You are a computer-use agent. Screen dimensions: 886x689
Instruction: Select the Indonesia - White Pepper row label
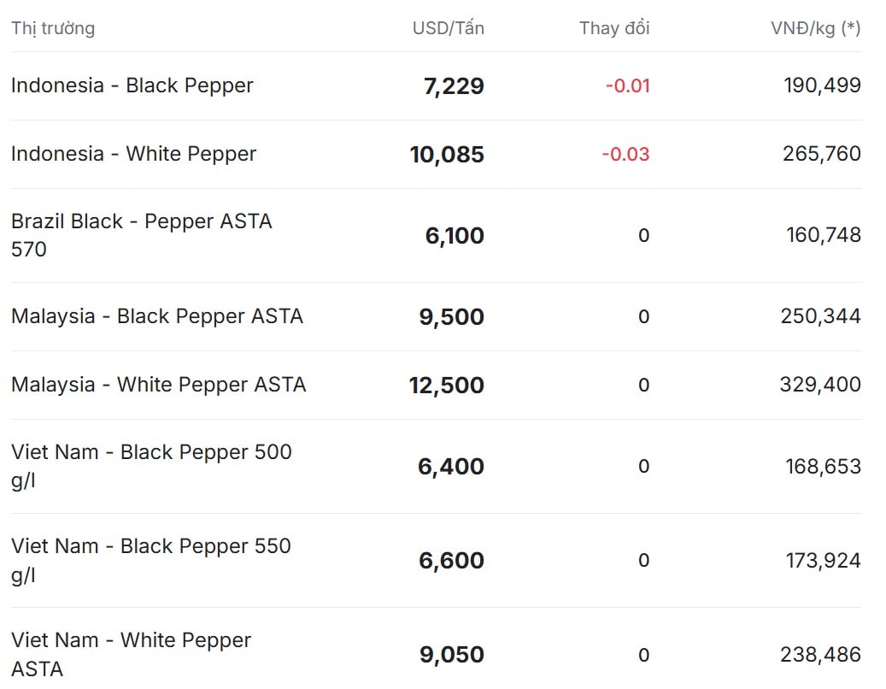pyautogui.click(x=133, y=154)
